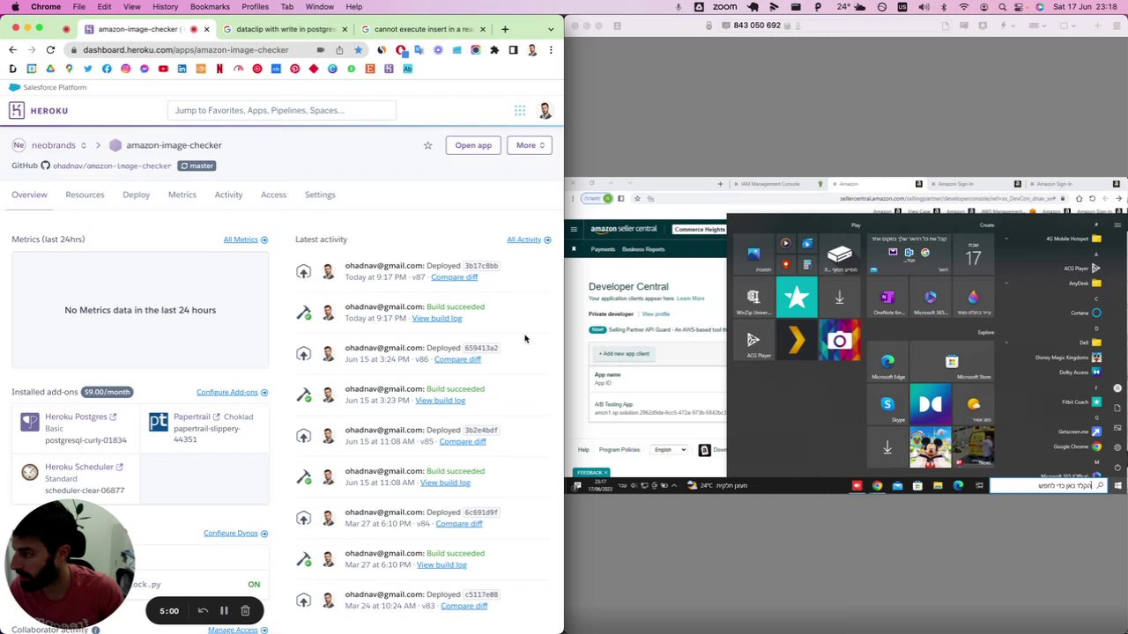Switch to the Resources tab
Image resolution: width=1128 pixels, height=634 pixels.
pyautogui.click(x=85, y=195)
